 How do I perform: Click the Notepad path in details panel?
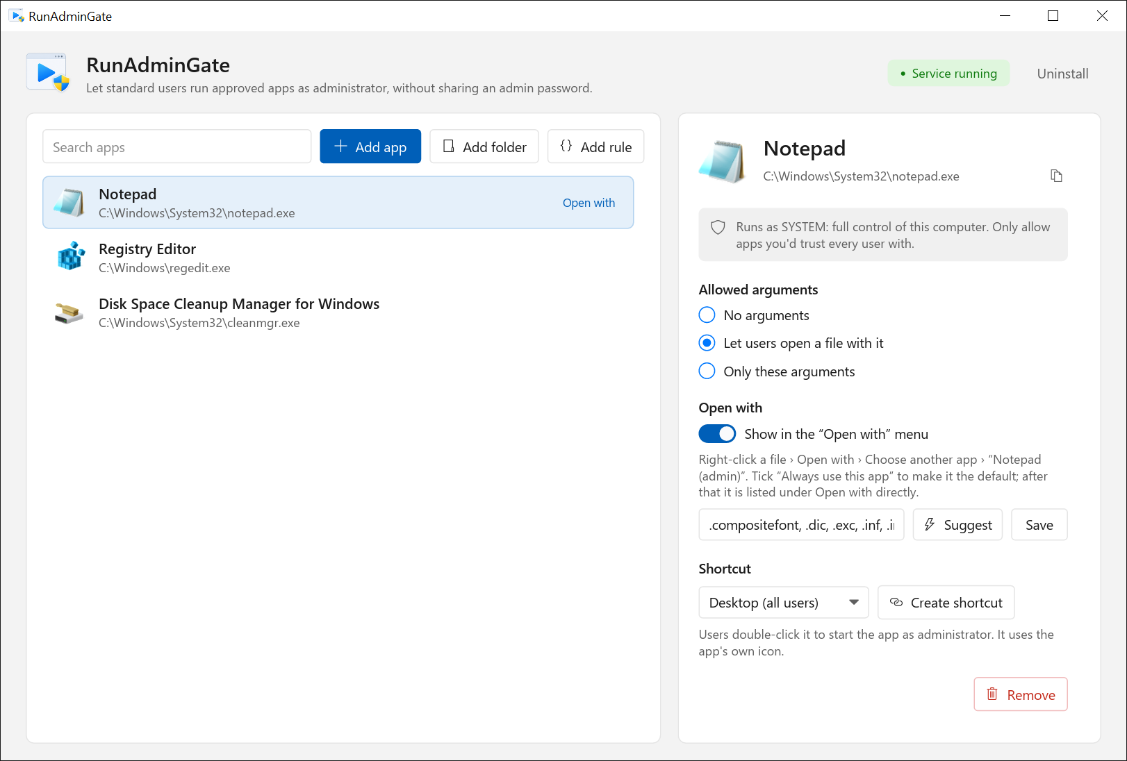click(861, 176)
